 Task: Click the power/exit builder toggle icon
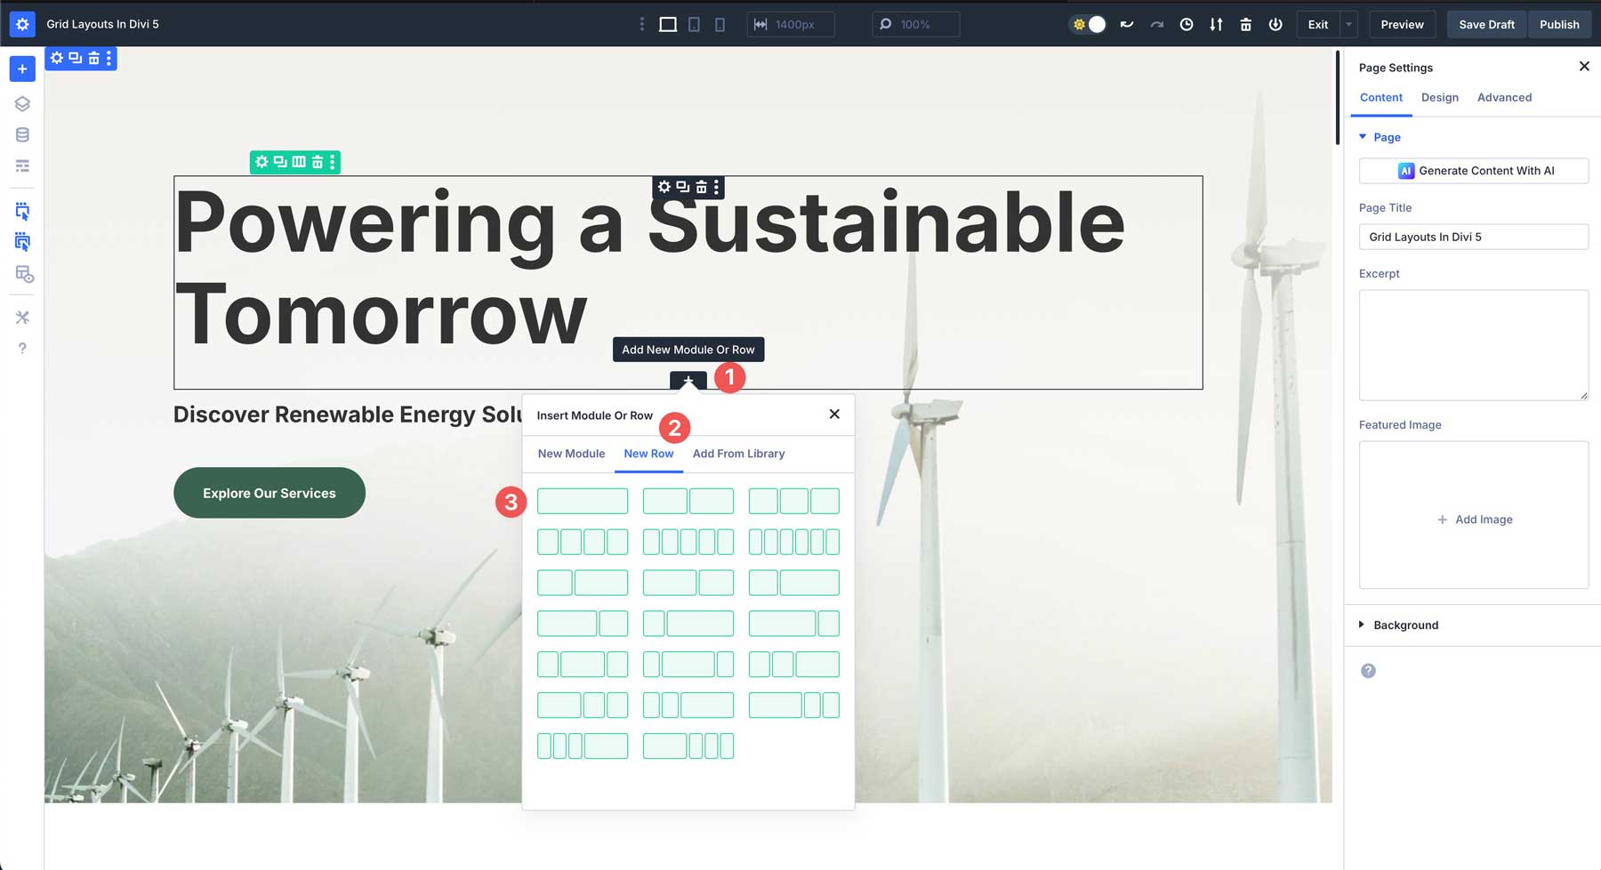coord(1276,24)
